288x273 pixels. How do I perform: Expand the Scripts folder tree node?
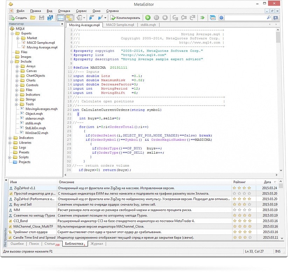tap(10, 157)
